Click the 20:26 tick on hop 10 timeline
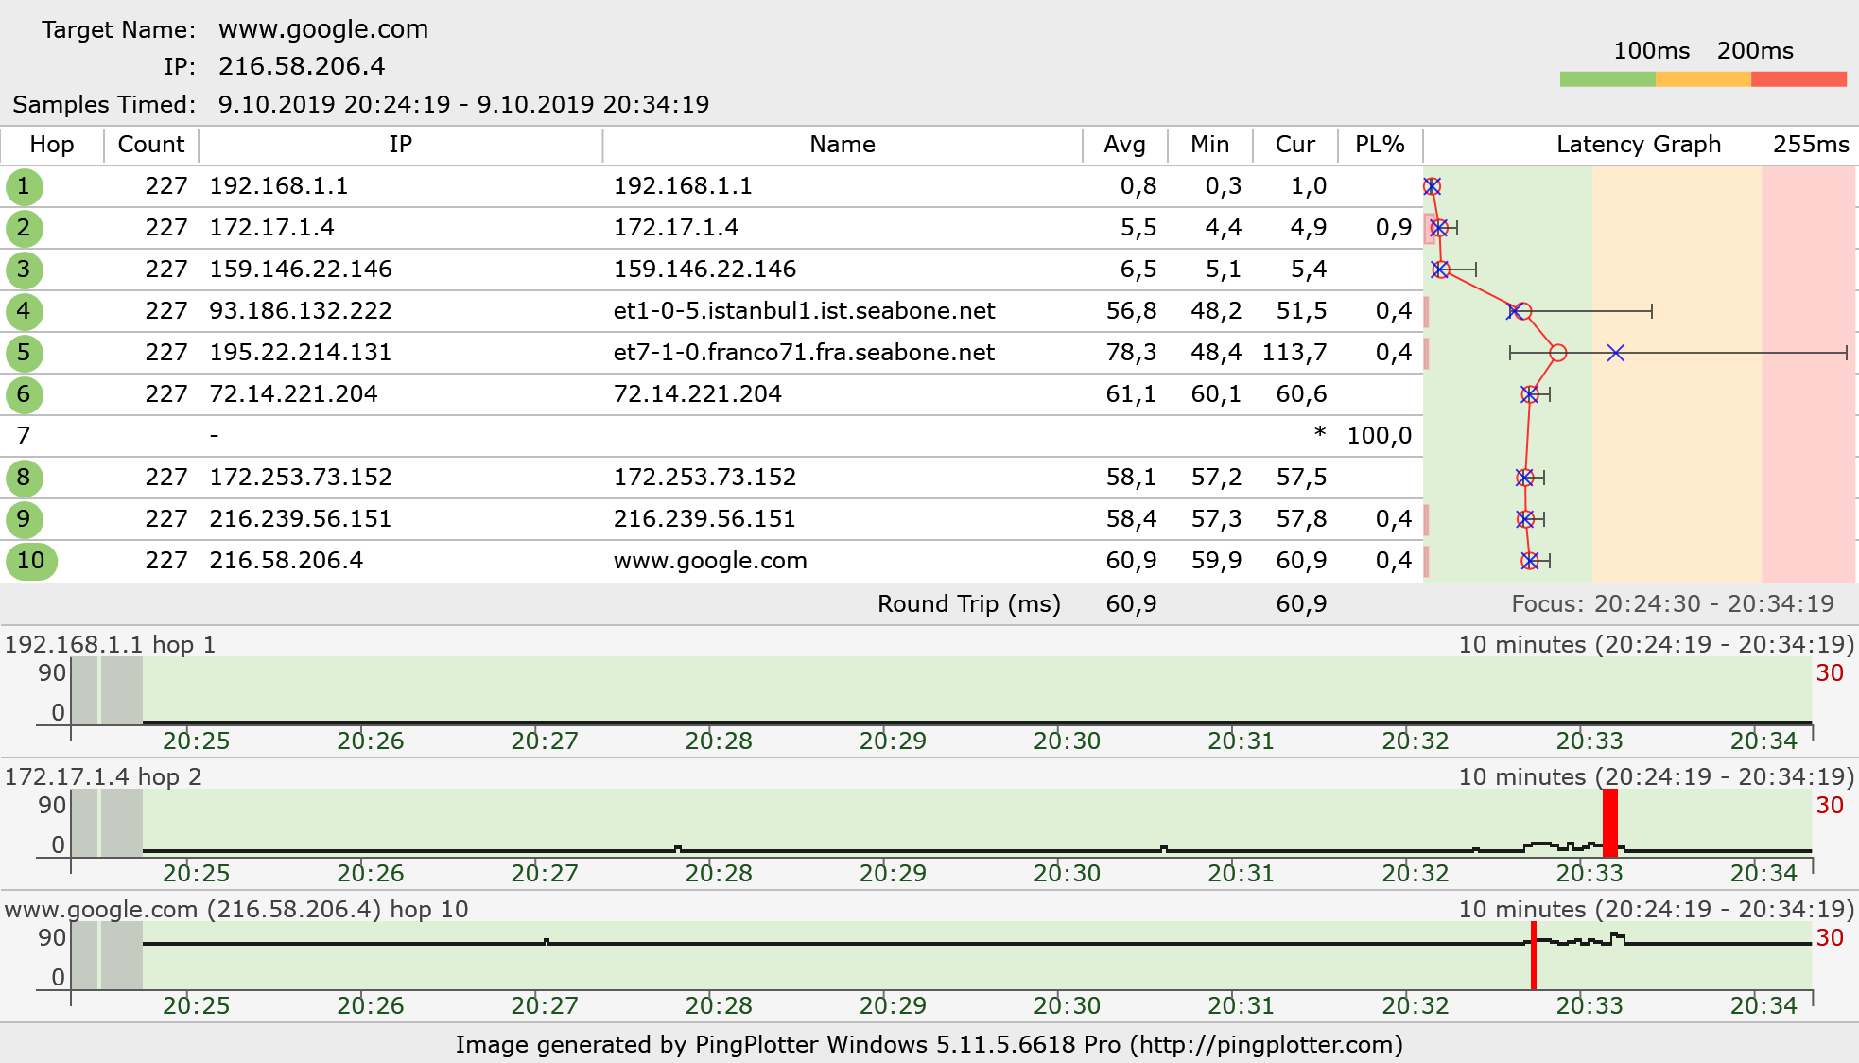 [371, 1005]
